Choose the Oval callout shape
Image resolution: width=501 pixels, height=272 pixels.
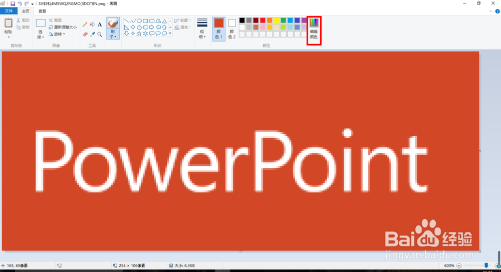158,33
